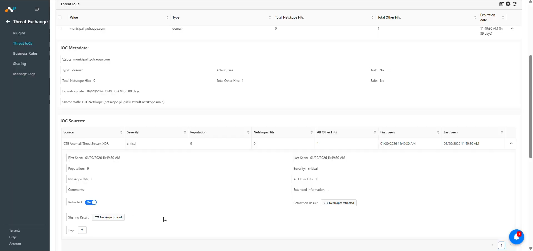This screenshot has height=251, width=533.
Task: Collapse the sidebar menu icon
Action: coord(37,9)
